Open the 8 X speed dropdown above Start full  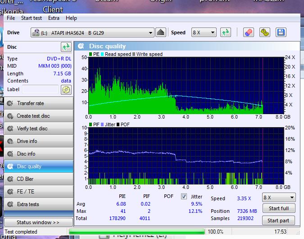click(x=279, y=198)
